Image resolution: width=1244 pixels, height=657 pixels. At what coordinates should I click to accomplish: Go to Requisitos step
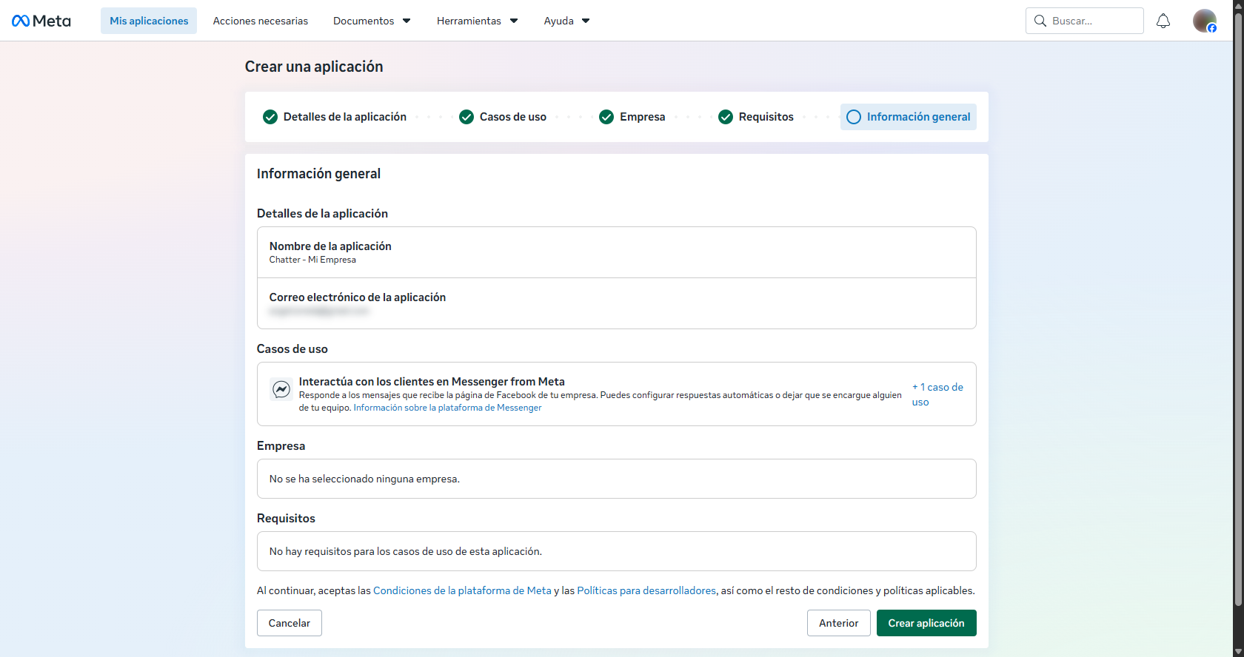pyautogui.click(x=766, y=117)
